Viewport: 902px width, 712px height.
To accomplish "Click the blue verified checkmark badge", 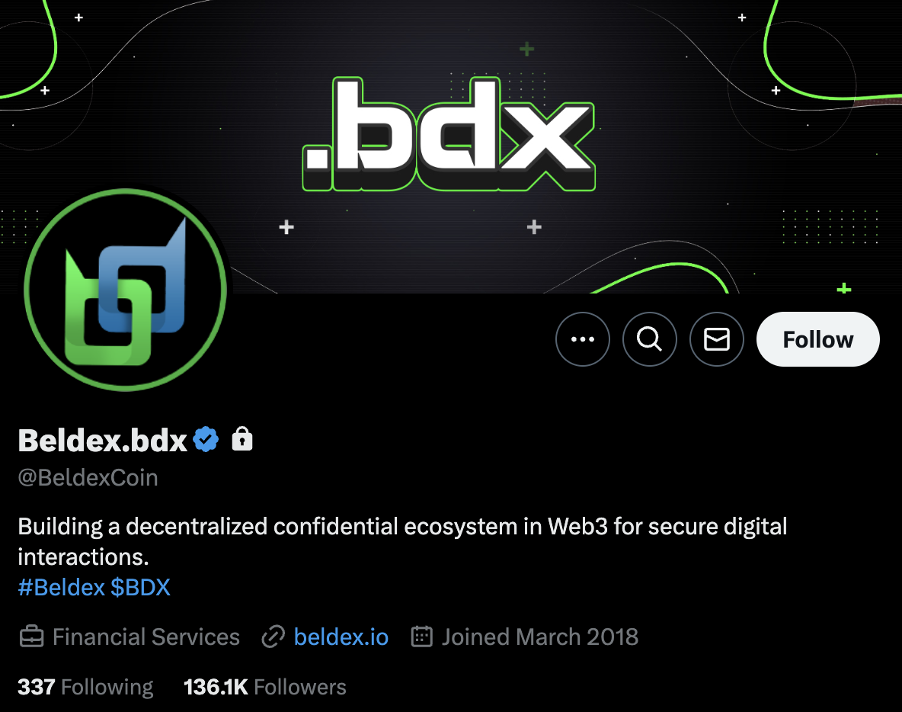I will click(206, 440).
